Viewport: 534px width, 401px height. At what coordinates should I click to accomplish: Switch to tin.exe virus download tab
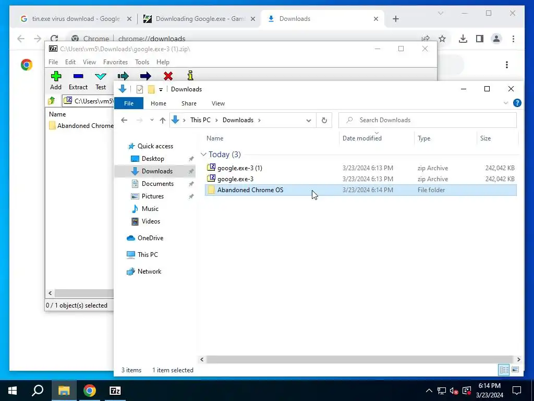(76, 19)
